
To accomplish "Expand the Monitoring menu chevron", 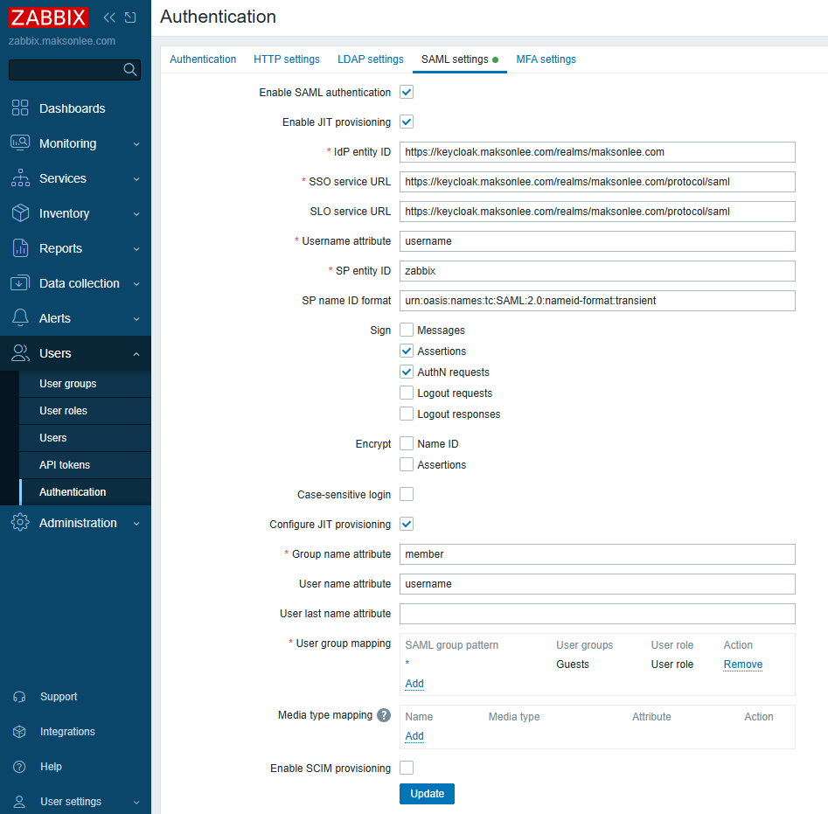I will [x=136, y=143].
